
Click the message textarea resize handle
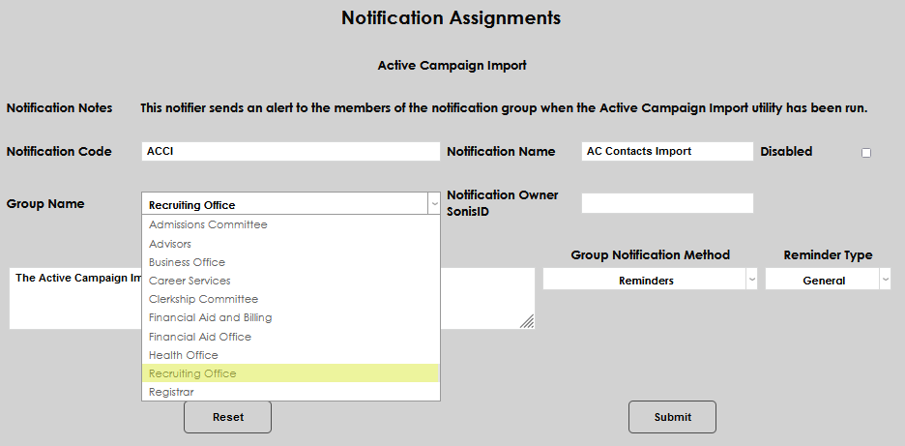[527, 321]
